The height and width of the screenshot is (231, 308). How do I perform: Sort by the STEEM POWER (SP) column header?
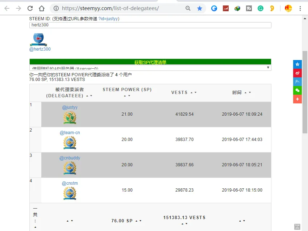tap(127, 93)
